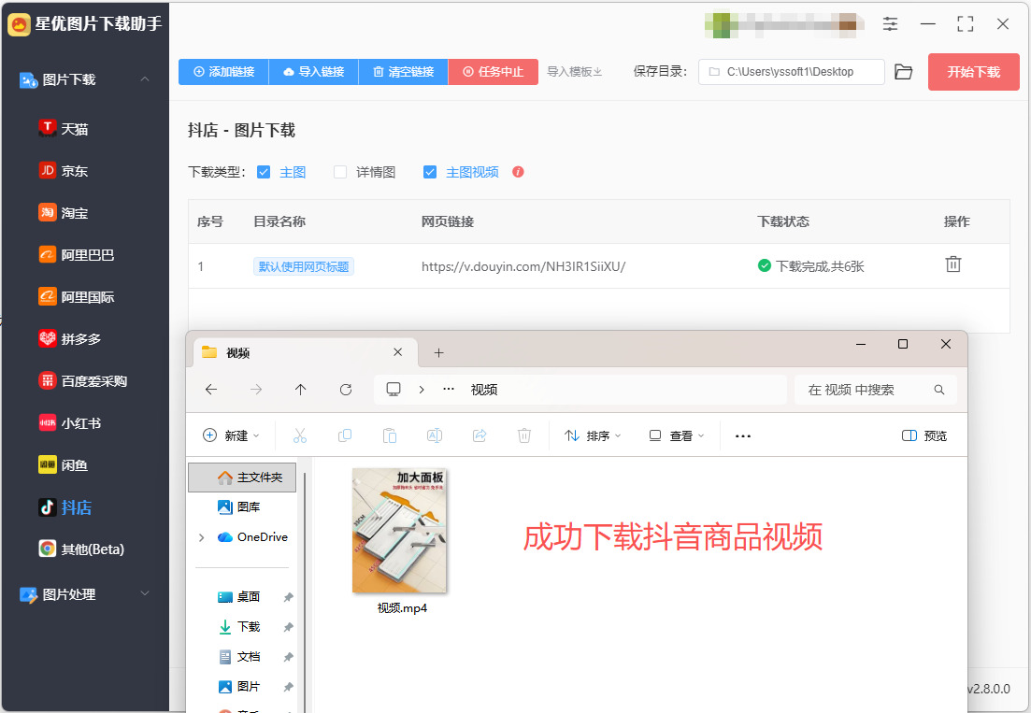Open the 天猫 platform in sidebar
The image size is (1031, 713).
pos(64,129)
